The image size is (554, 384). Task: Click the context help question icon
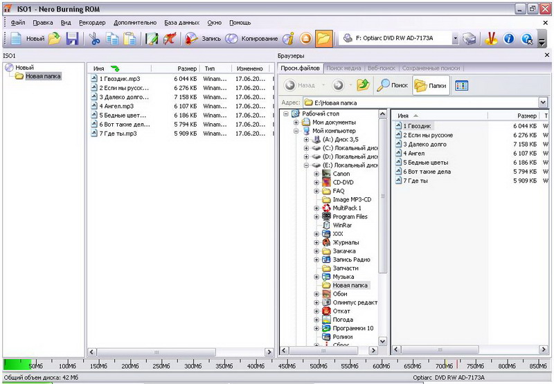click(527, 39)
